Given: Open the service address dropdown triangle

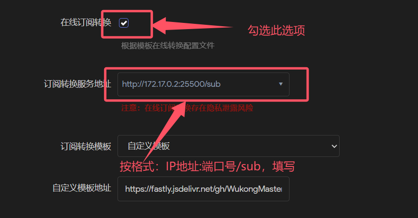Looking at the screenshot, I should pyautogui.click(x=280, y=84).
